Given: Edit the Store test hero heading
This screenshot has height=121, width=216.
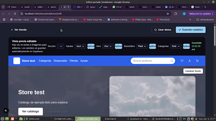Looking at the screenshot, I should [x=31, y=92].
